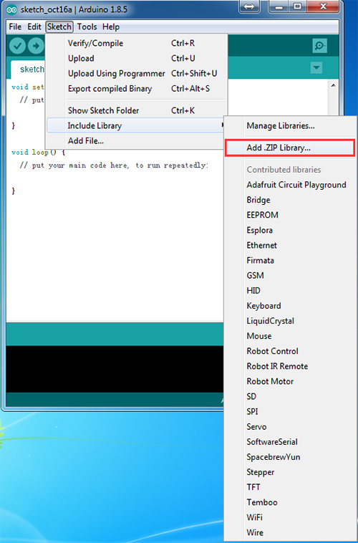Click the Arduino logo in title bar
The width and height of the screenshot is (358, 543).
pos(11,10)
